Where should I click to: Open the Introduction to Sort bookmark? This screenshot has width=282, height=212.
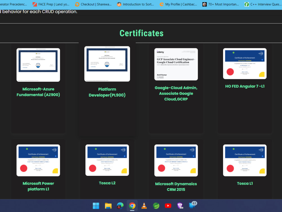click(135, 4)
